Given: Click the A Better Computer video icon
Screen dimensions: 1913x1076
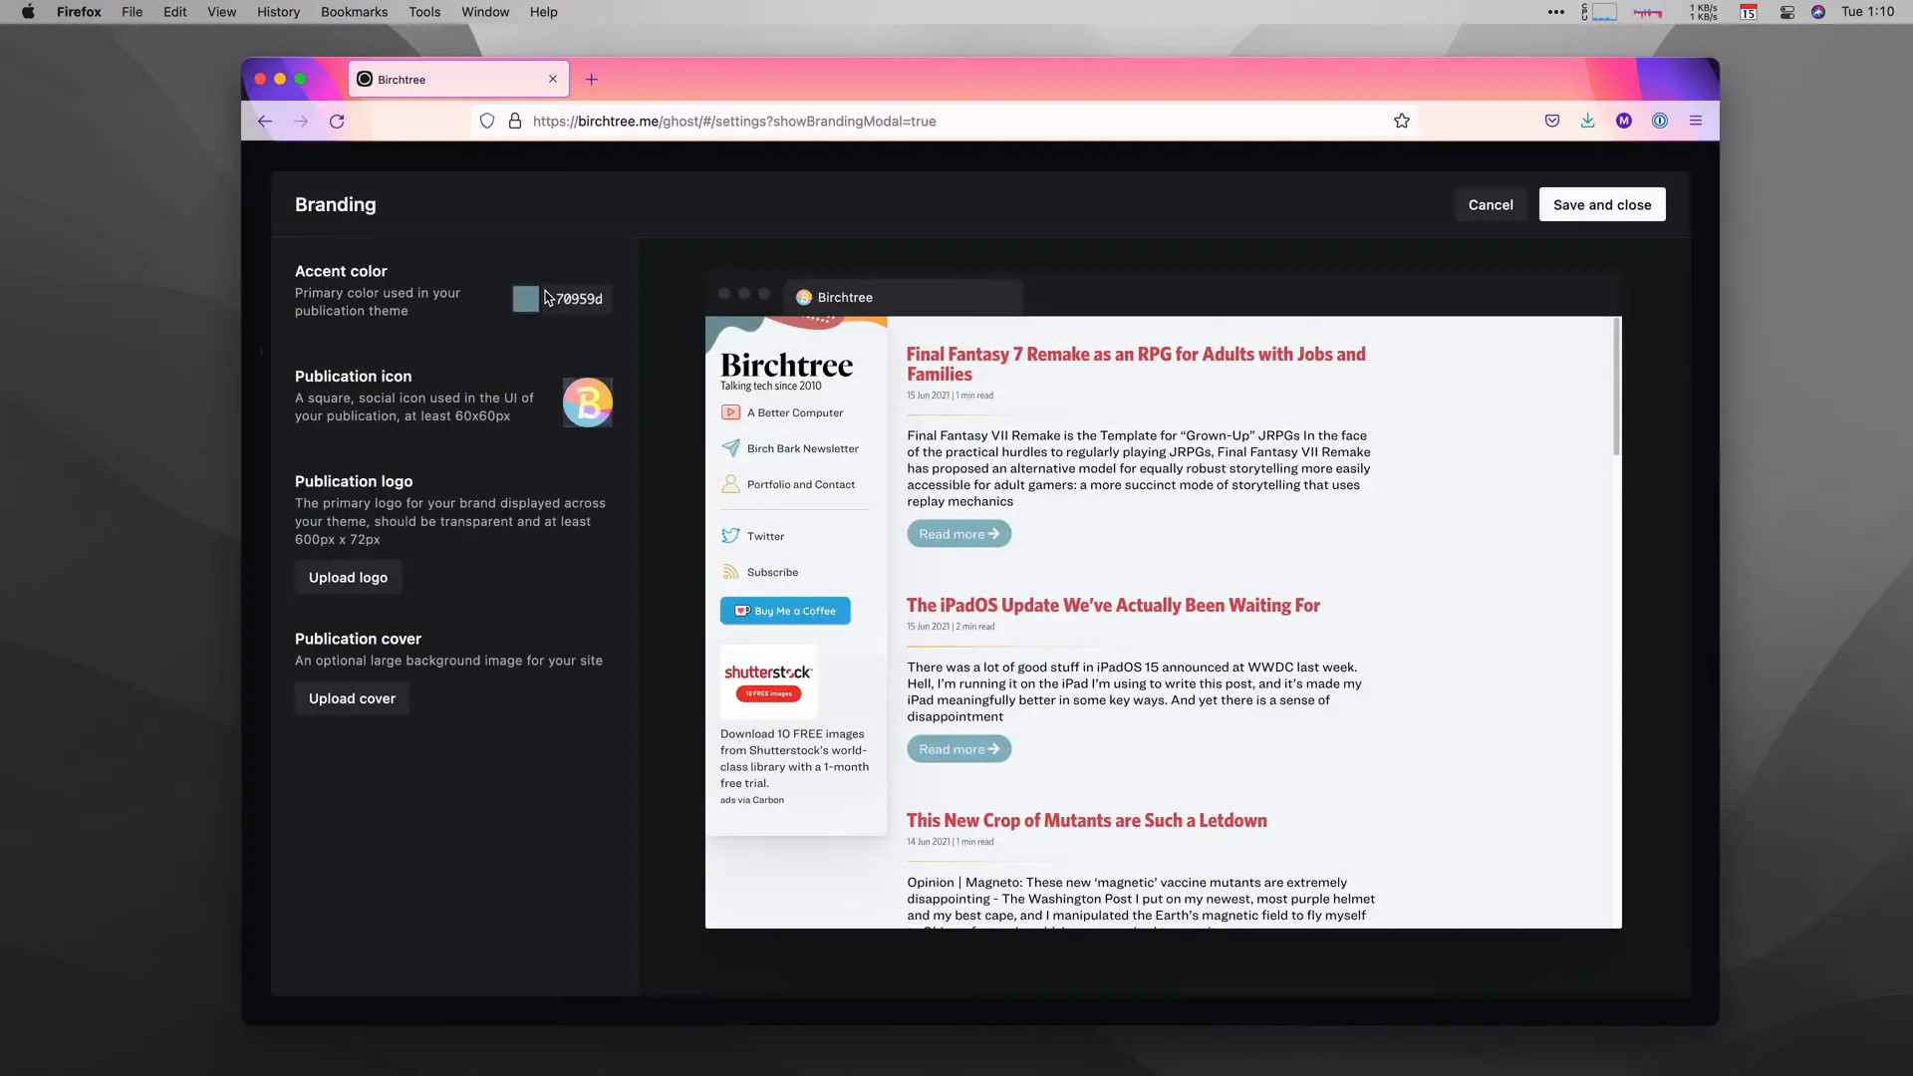Looking at the screenshot, I should (730, 412).
